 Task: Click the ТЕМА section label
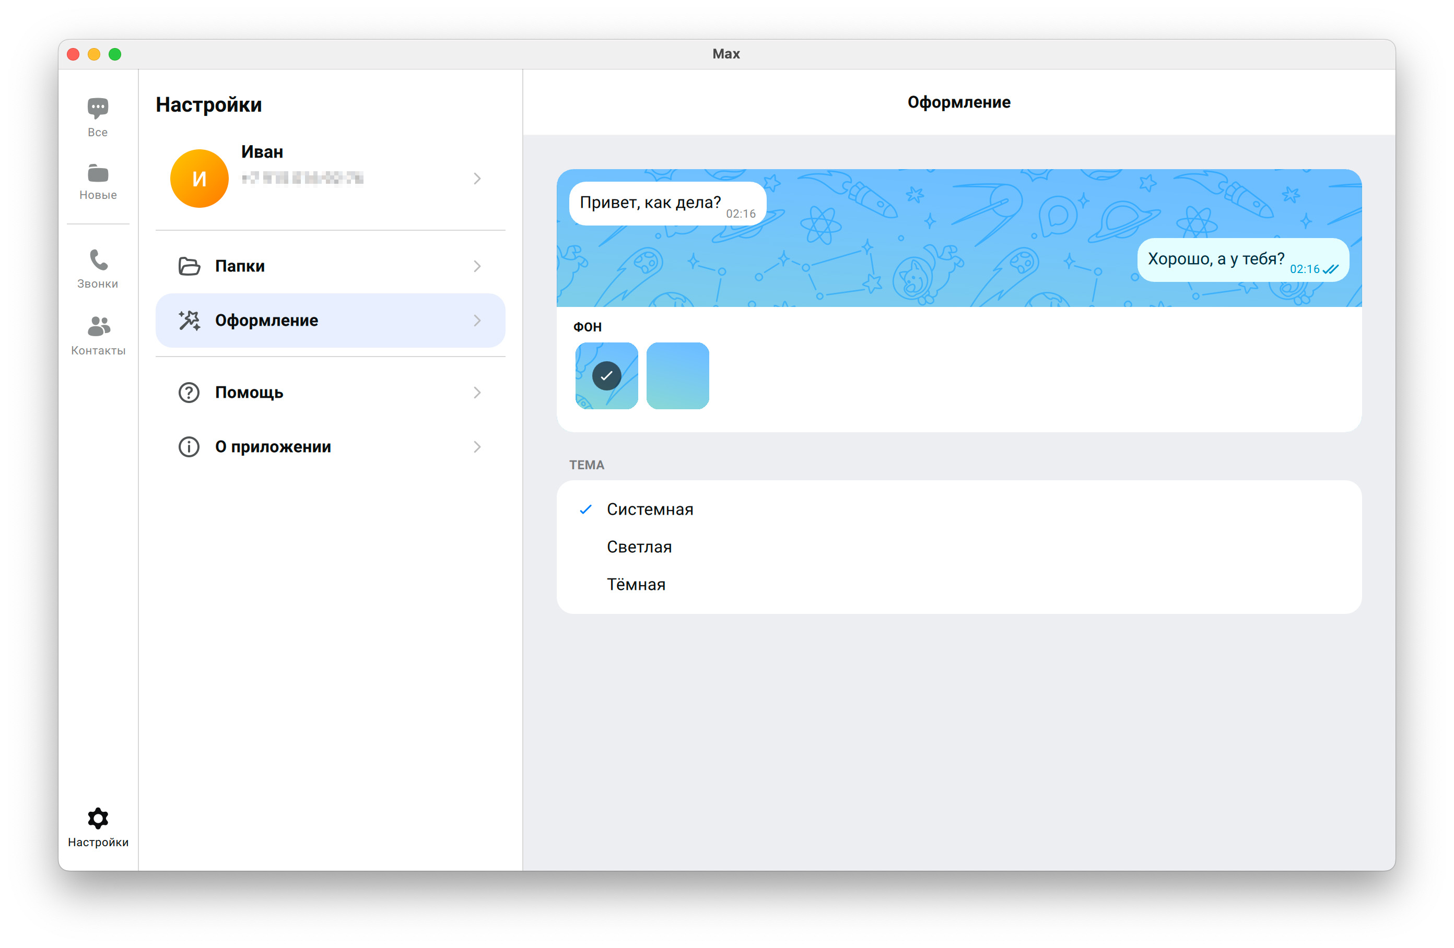coord(587,466)
